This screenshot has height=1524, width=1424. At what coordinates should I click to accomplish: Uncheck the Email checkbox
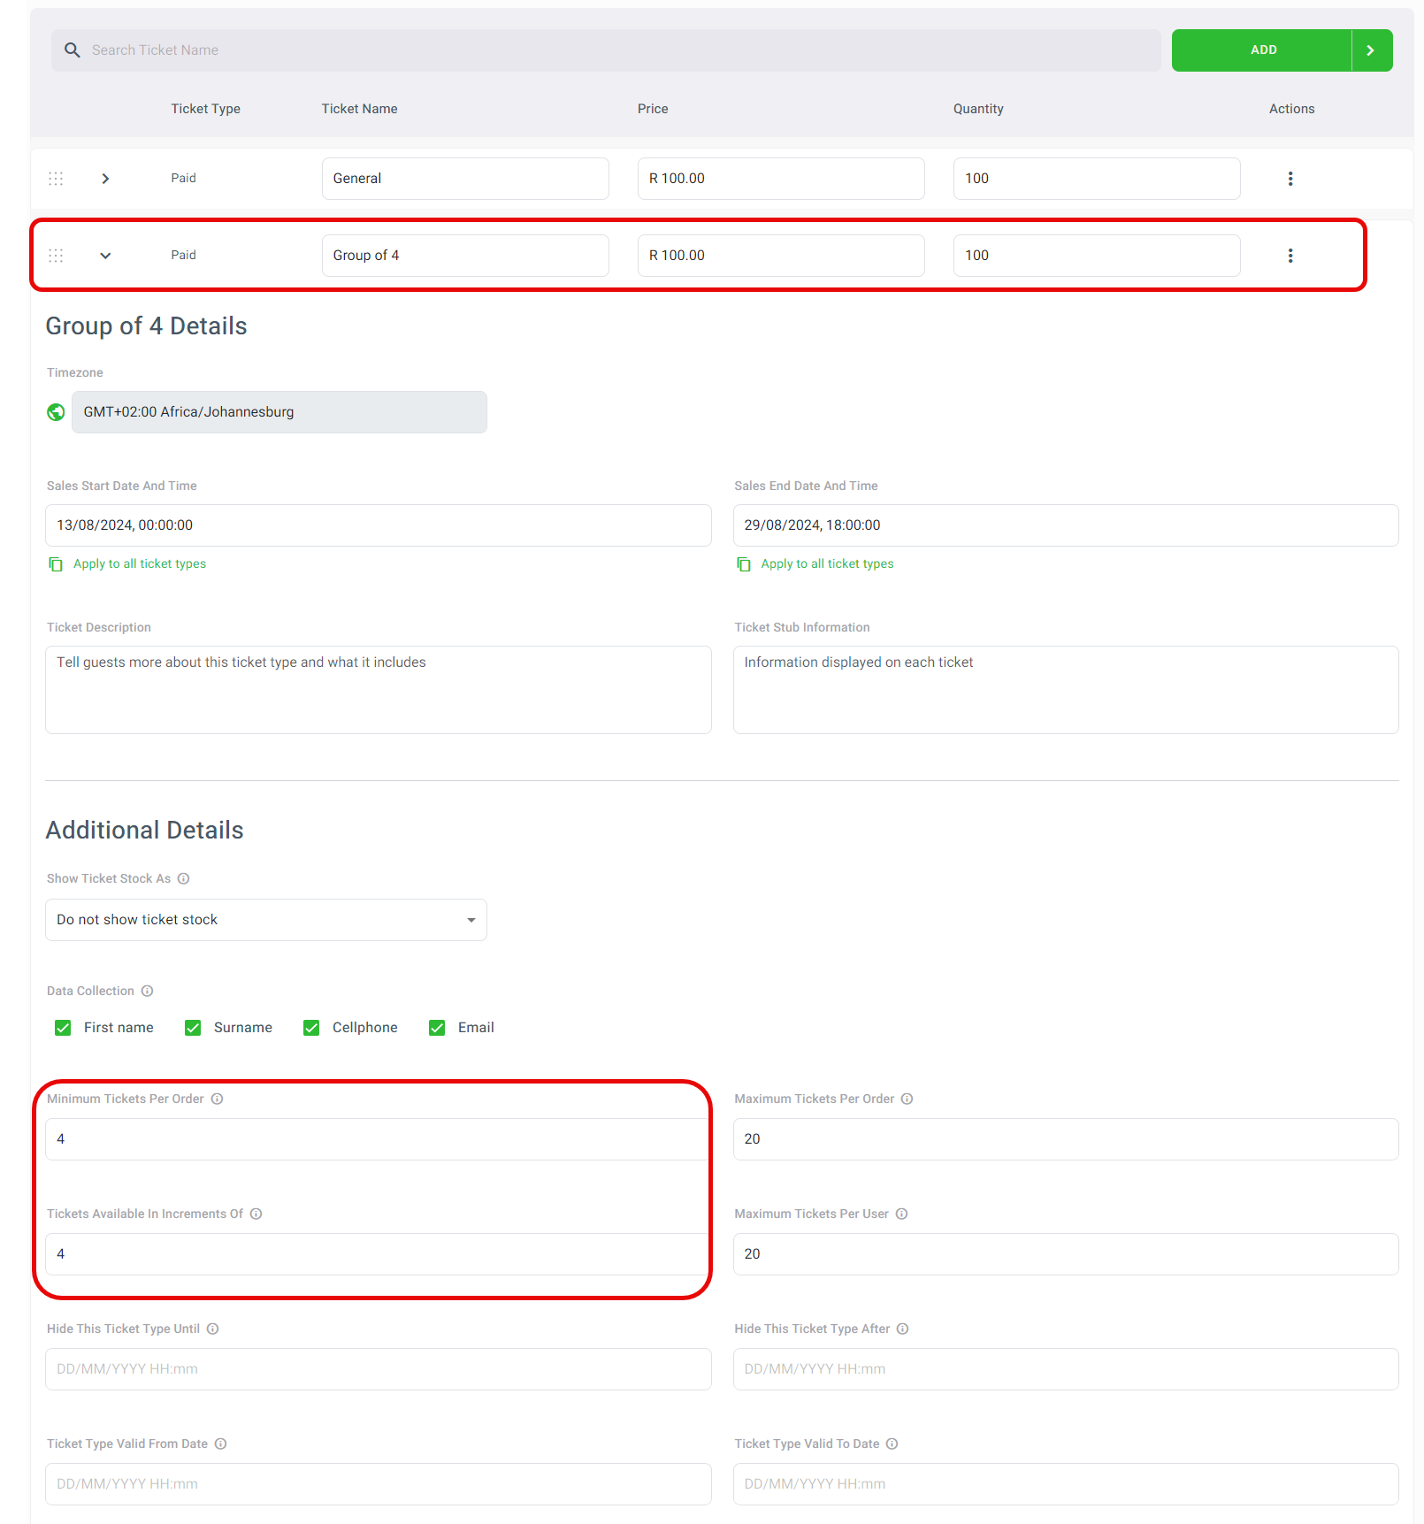437,1028
